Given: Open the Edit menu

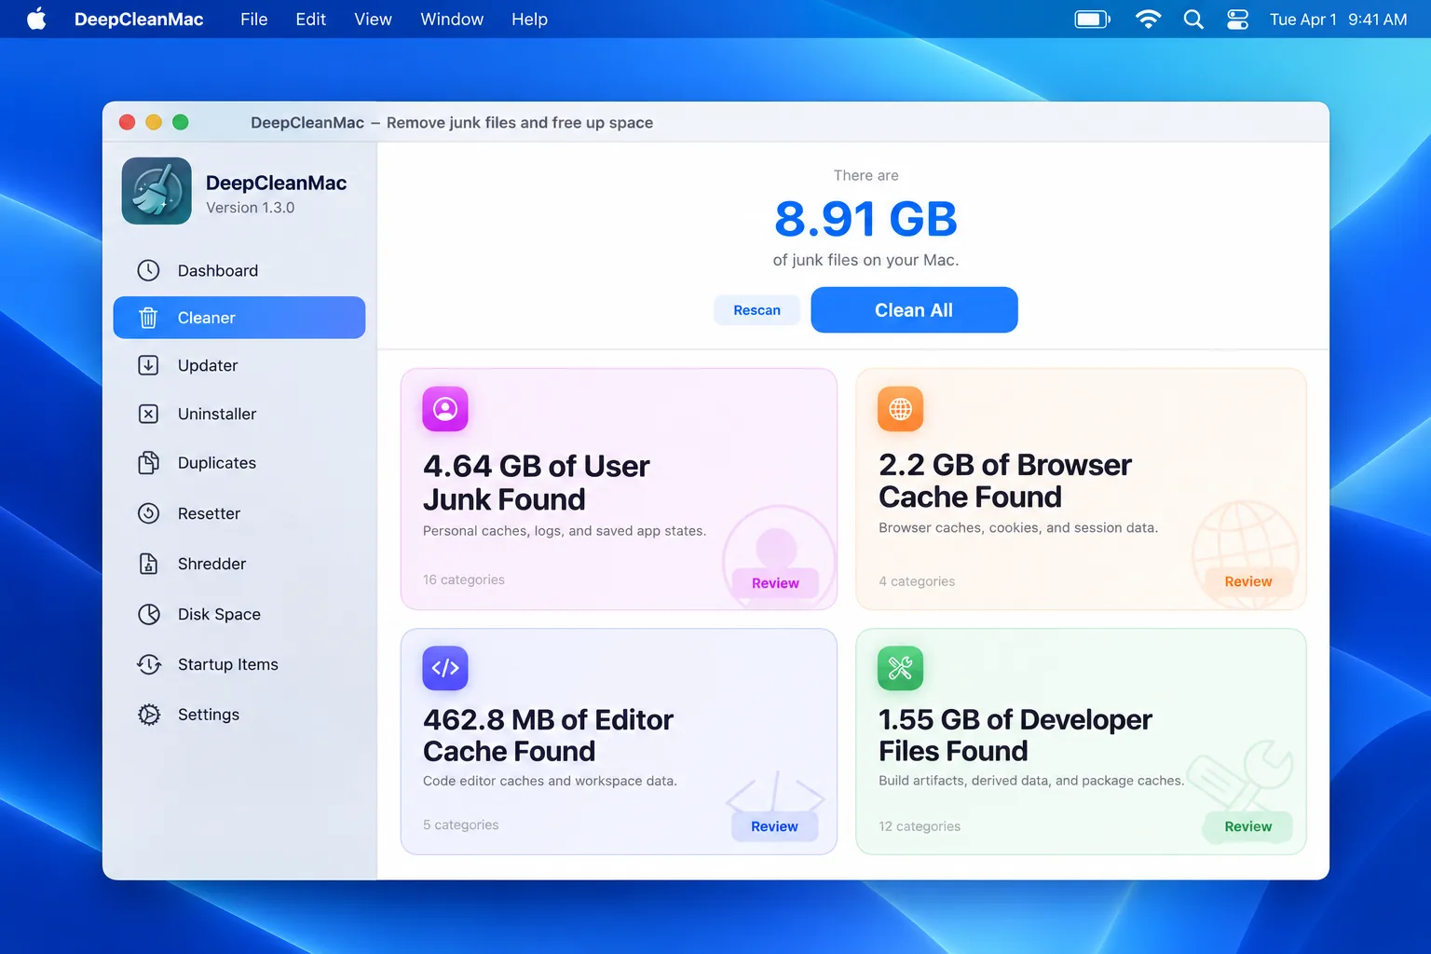Looking at the screenshot, I should tap(310, 20).
